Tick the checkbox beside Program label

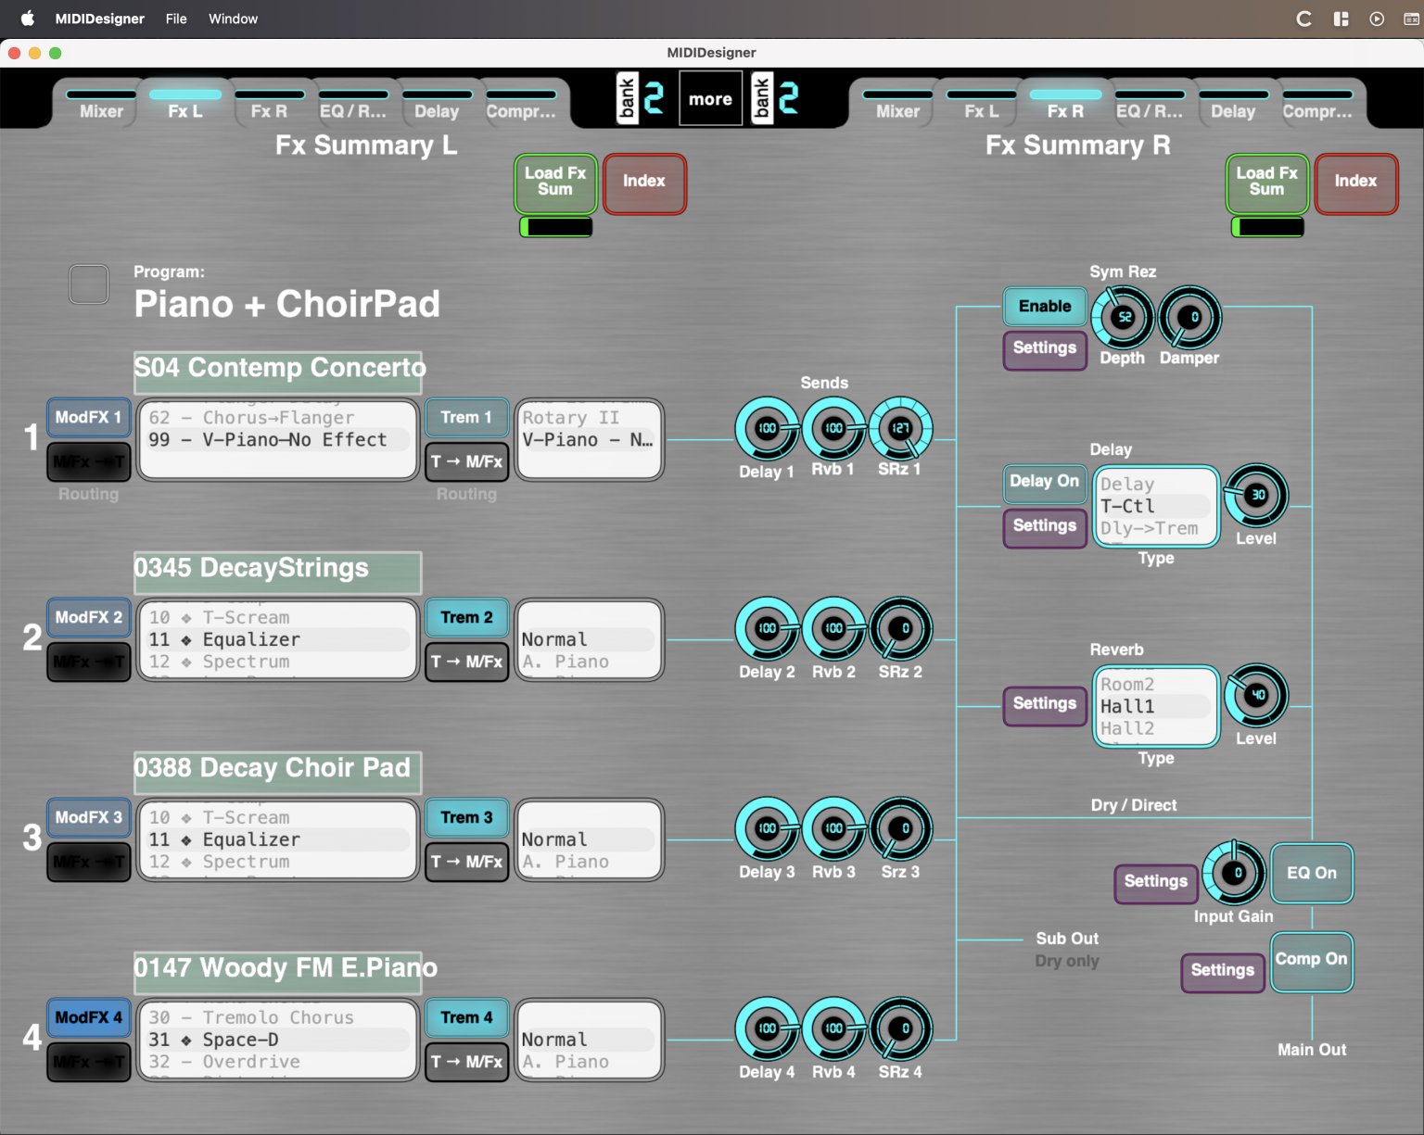[89, 284]
